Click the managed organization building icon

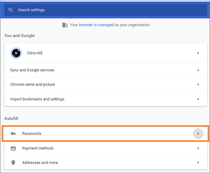(x=65, y=25)
